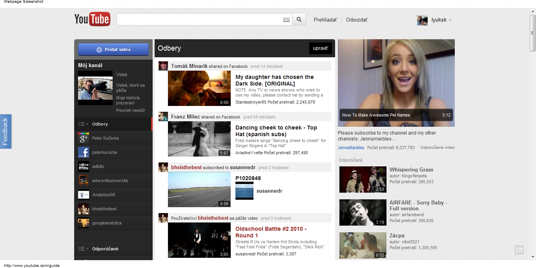The width and height of the screenshot is (536, 268).
Task: Click Franz Milec's small avatar
Action: 163,117
